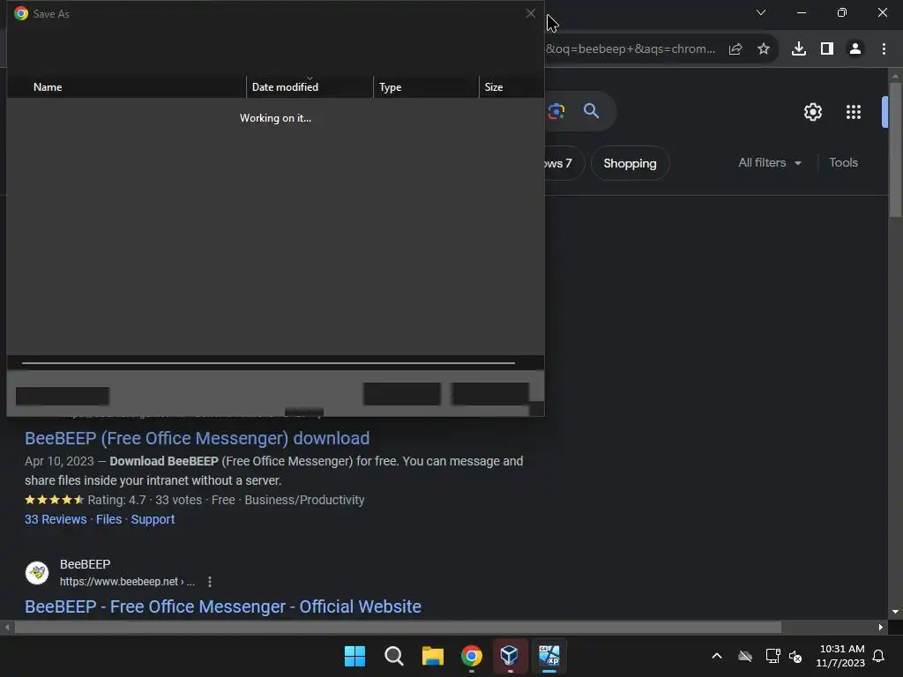Expand the All filters dropdown

click(769, 163)
